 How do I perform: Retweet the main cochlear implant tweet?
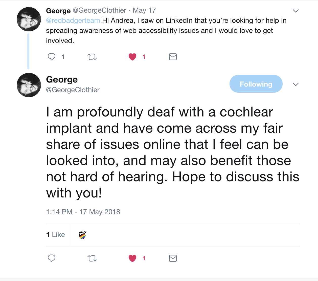tap(92, 258)
